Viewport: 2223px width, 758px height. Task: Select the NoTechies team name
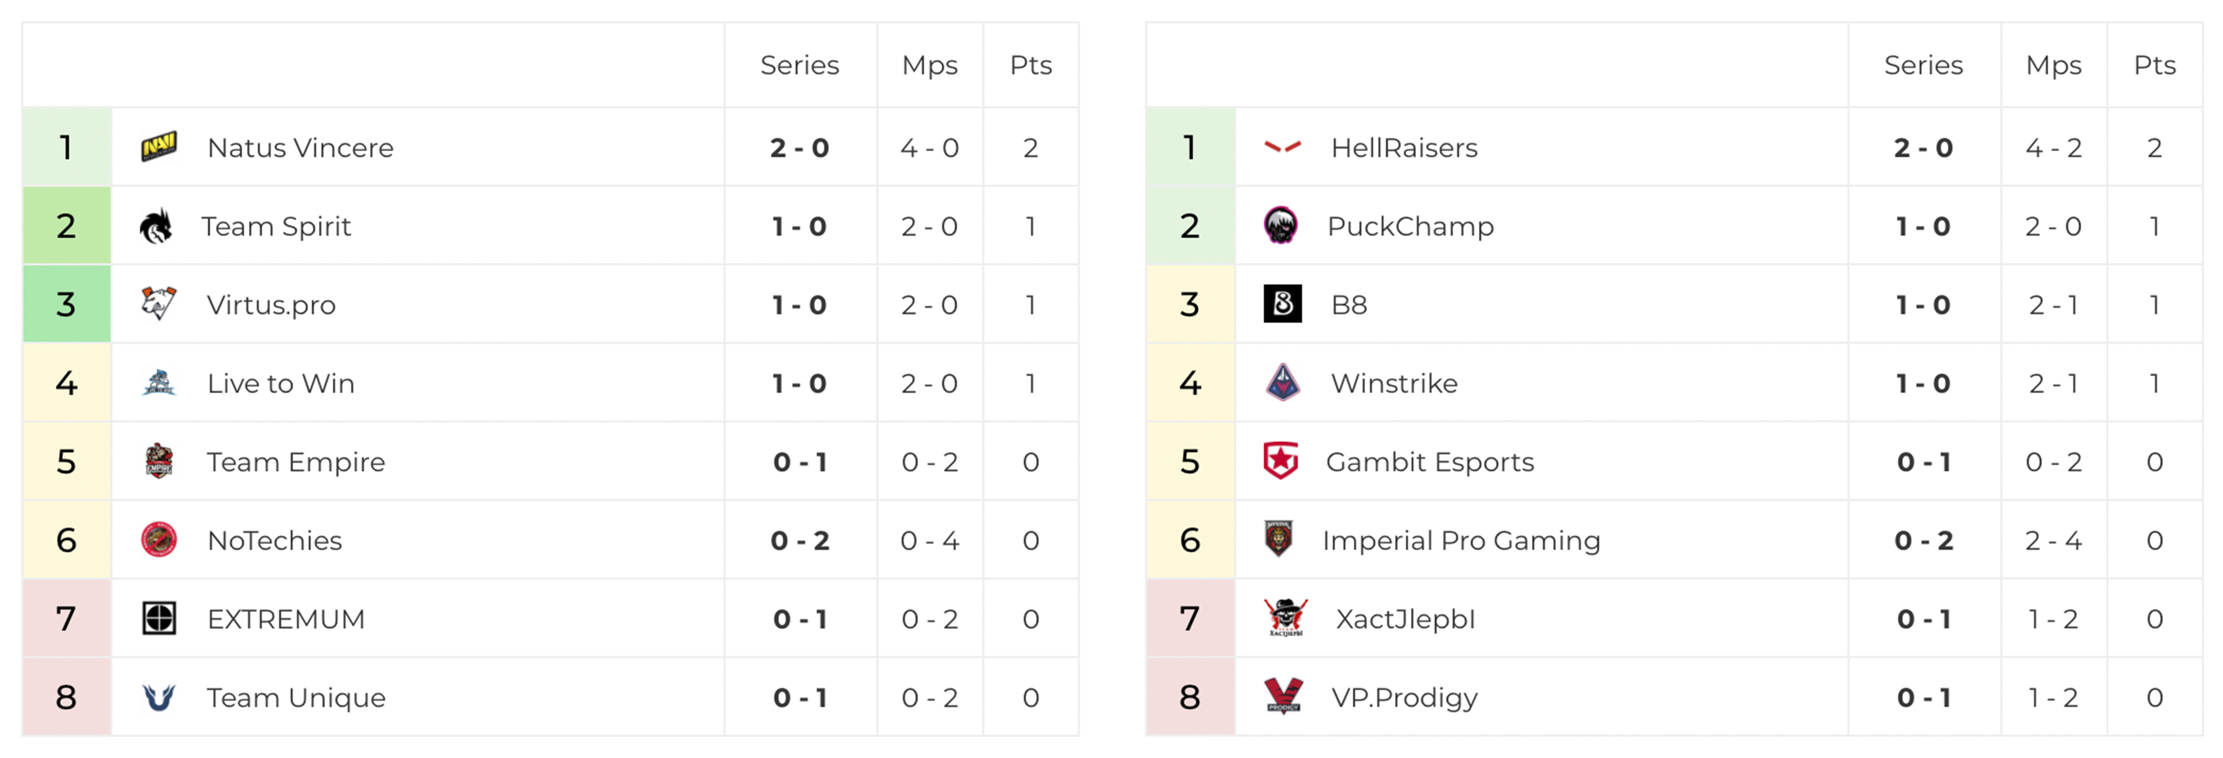pyautogui.click(x=275, y=540)
